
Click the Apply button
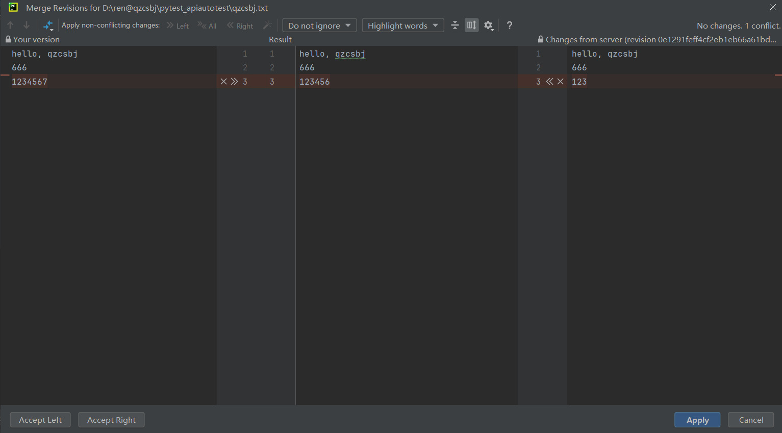point(697,420)
